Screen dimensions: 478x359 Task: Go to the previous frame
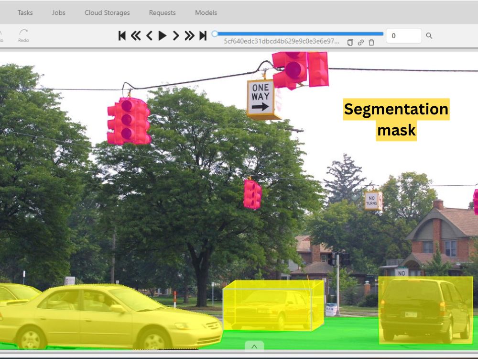[x=149, y=36]
